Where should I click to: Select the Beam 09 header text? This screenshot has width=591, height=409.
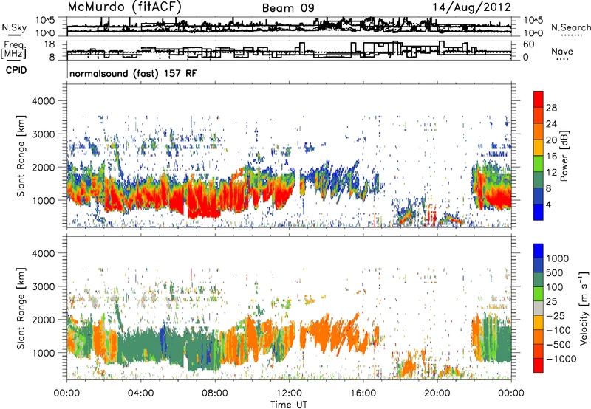pyautogui.click(x=288, y=8)
